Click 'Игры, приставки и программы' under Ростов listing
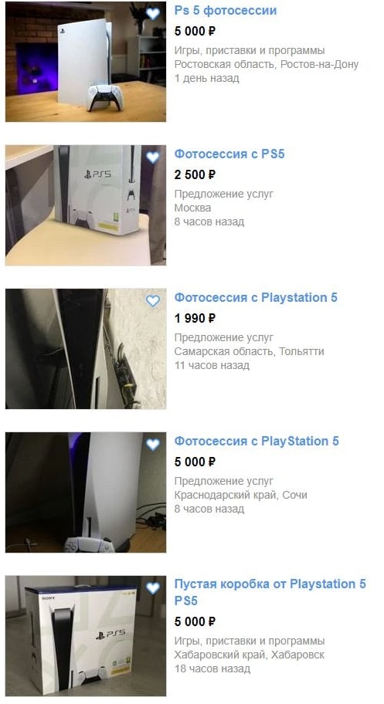Screen dimensions: 384x704 tap(250, 51)
